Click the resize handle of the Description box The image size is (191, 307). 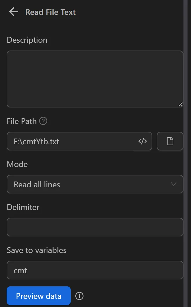point(181,104)
